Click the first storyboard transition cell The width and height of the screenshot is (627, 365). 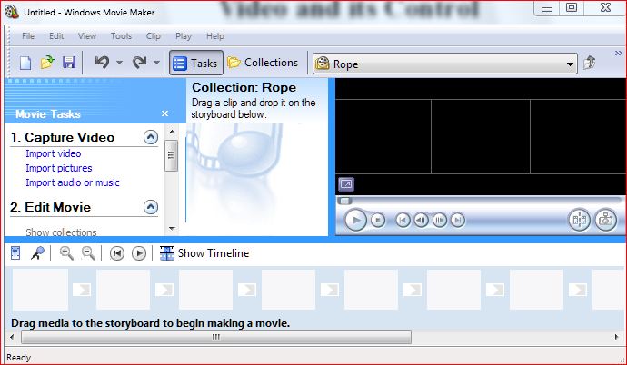[82, 290]
